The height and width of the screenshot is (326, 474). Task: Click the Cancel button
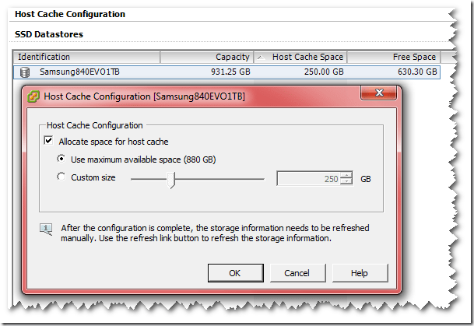tap(297, 273)
